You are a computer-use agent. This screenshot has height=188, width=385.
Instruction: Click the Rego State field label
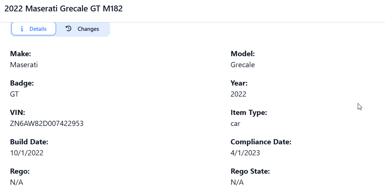(250, 171)
